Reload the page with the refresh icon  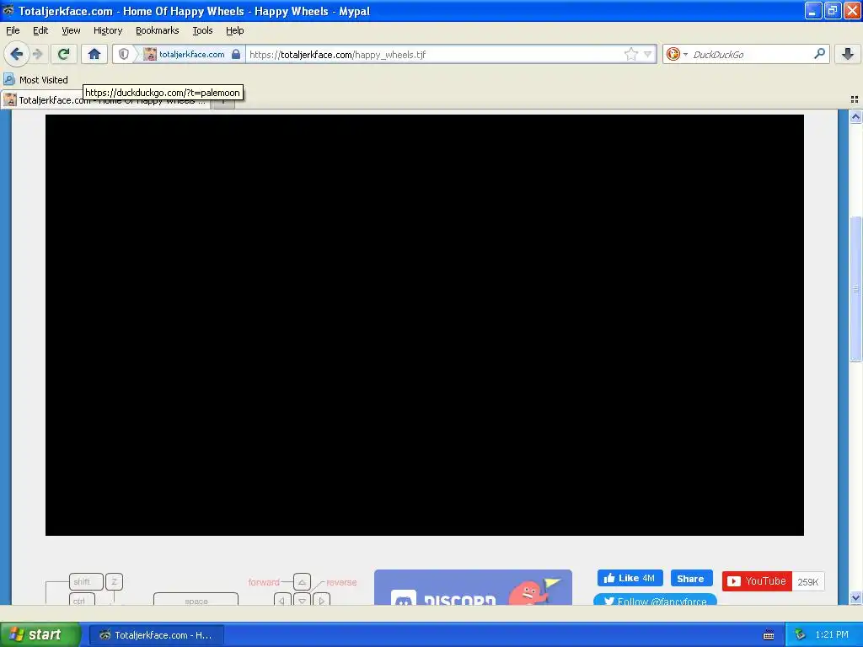tap(64, 54)
